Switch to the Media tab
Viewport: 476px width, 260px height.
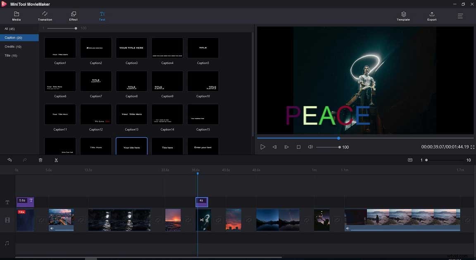click(x=17, y=17)
